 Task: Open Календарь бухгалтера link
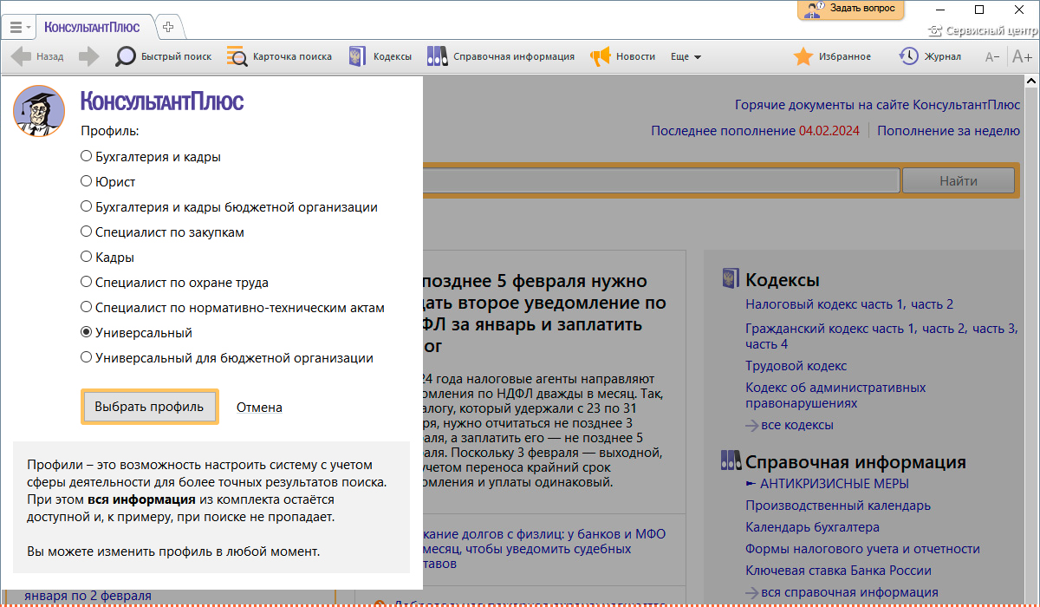tap(812, 527)
